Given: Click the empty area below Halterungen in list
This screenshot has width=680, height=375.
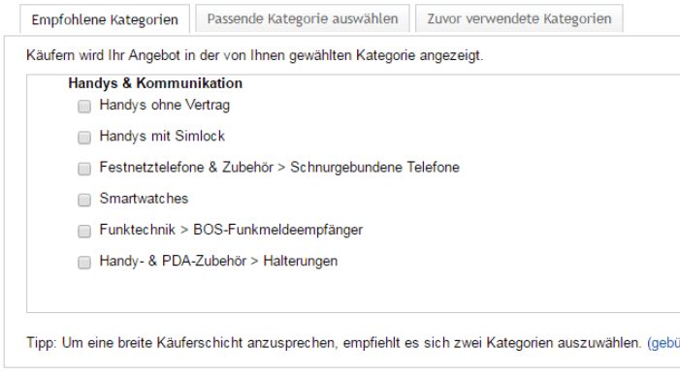Looking at the screenshot, I should coord(353,291).
